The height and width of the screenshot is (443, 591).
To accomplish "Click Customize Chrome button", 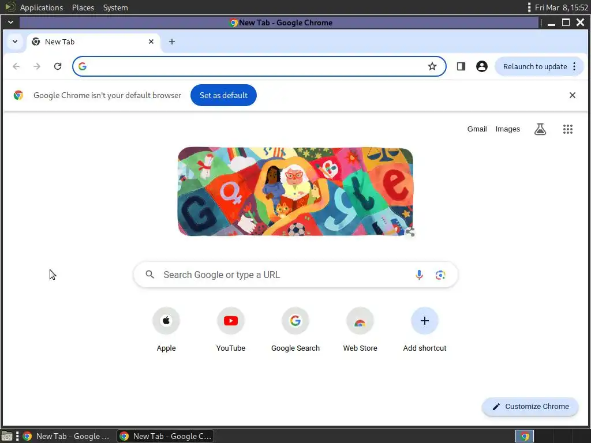I will point(530,407).
